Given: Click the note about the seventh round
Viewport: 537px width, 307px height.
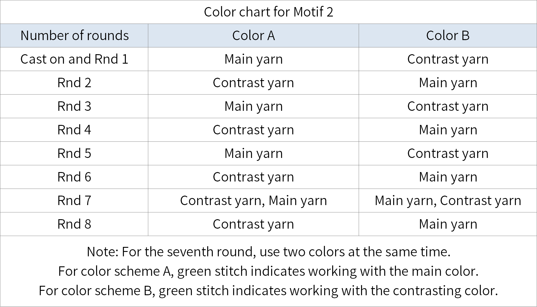Looking at the screenshot, I should [268, 252].
